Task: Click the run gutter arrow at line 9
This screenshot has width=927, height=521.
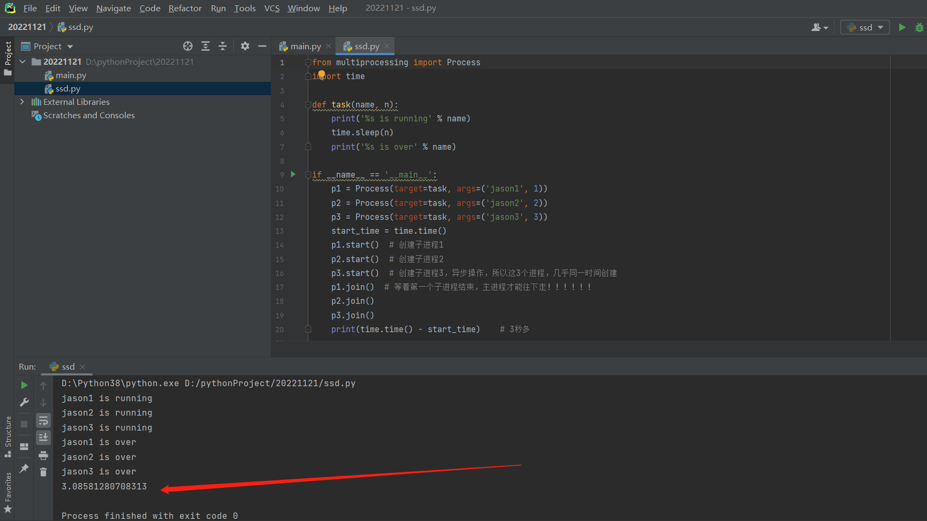Action: pyautogui.click(x=293, y=174)
